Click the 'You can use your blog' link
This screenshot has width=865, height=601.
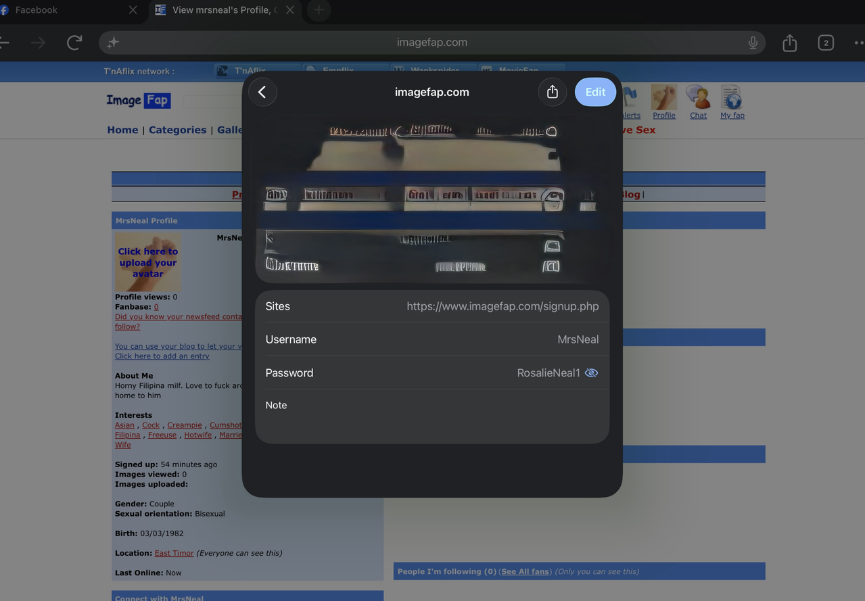click(x=179, y=346)
